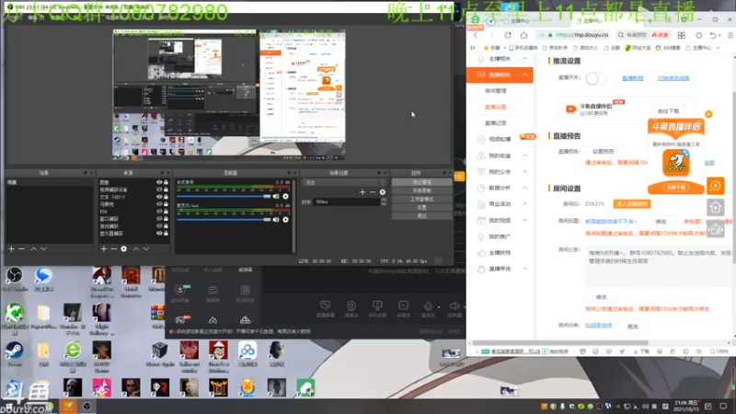Open Steam desktop shortcut
The image size is (736, 414).
click(14, 354)
